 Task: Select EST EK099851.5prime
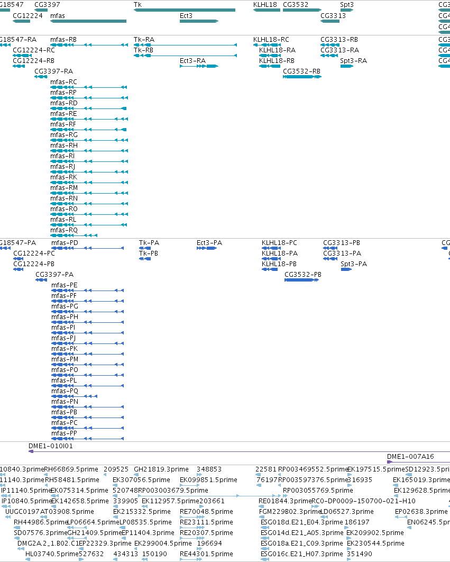(208, 480)
